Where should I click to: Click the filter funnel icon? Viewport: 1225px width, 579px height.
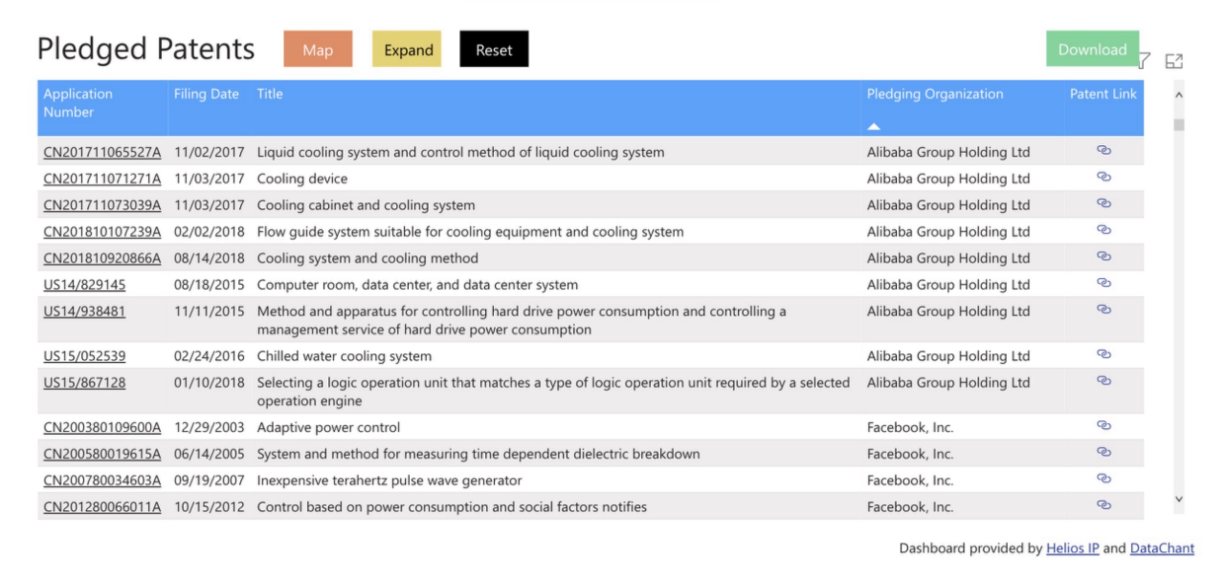(x=1145, y=61)
